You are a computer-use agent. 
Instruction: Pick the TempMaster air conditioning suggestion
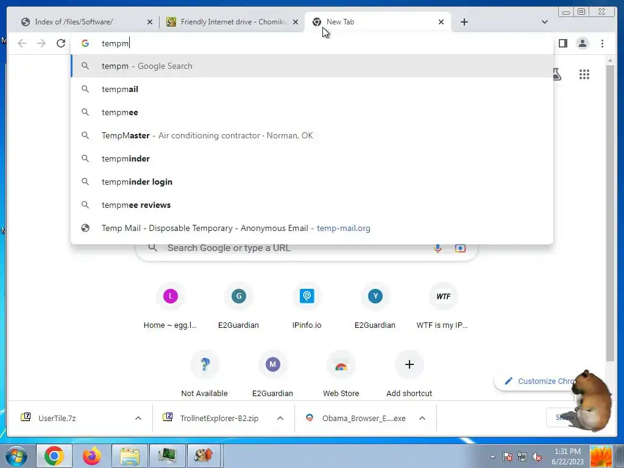click(x=312, y=135)
